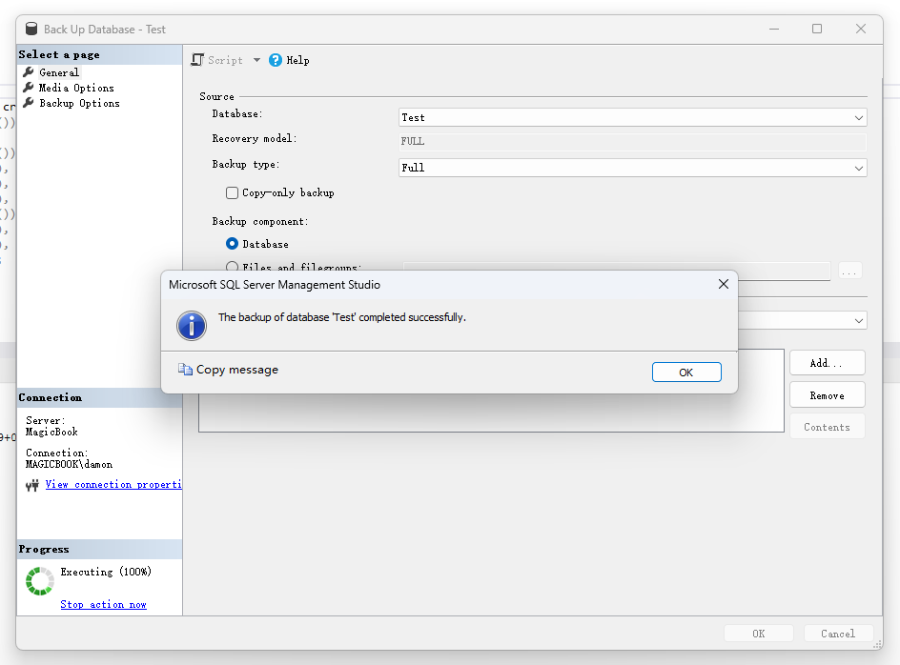Click the Cancel button
Screen dimensions: 900x665
(x=838, y=634)
